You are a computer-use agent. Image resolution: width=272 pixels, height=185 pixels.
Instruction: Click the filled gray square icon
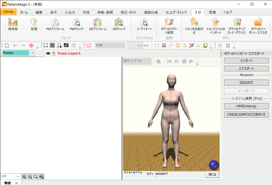(52, 45)
